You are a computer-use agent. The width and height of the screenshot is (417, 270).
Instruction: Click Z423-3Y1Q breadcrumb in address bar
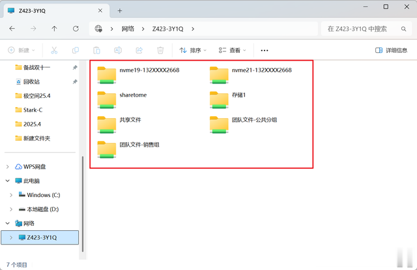click(168, 29)
